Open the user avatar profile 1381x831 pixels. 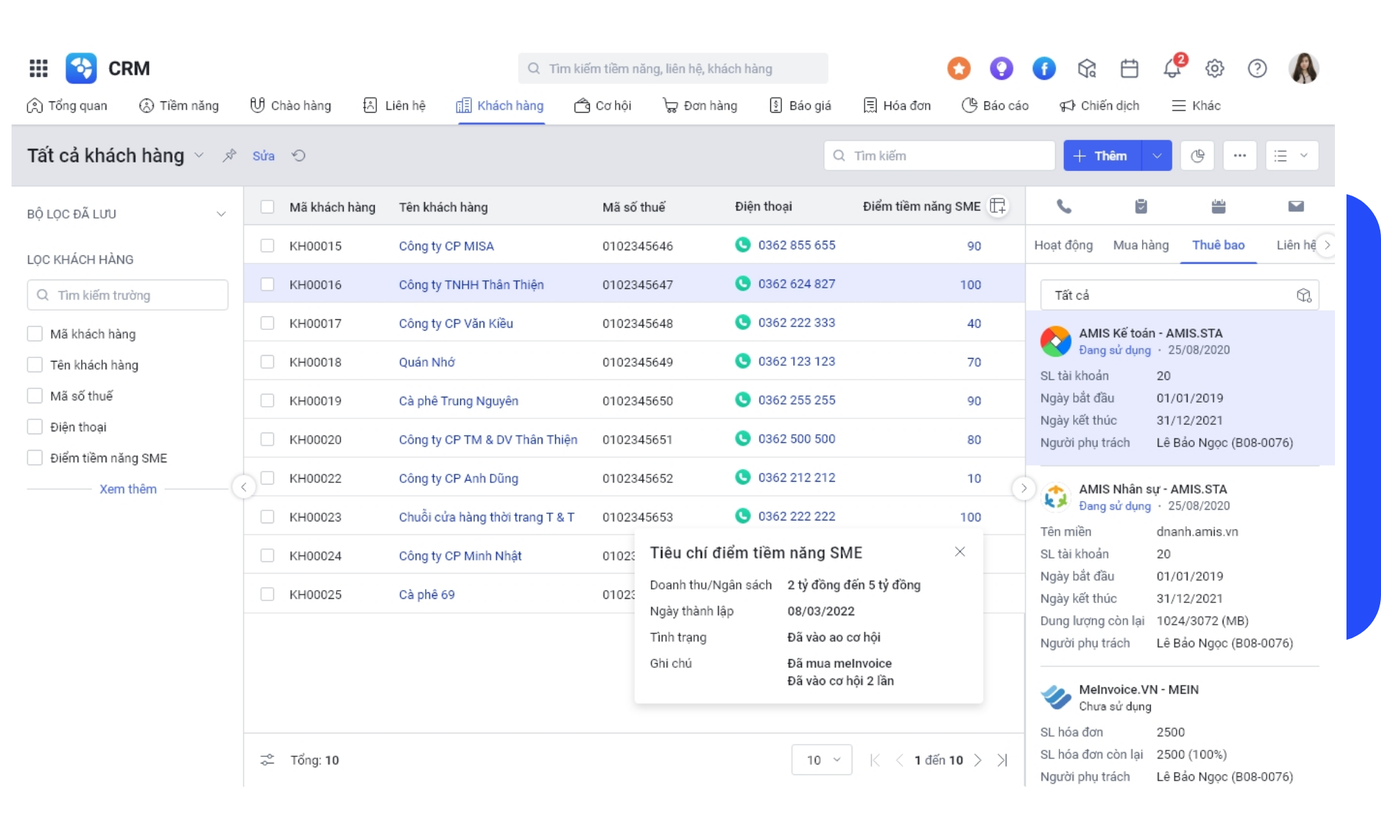coord(1304,68)
